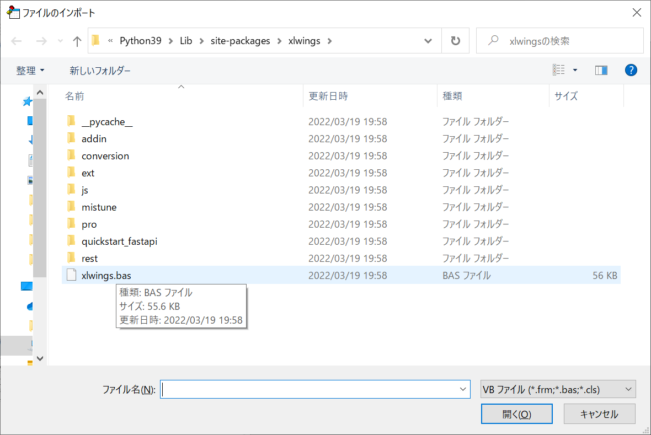The height and width of the screenshot is (435, 651).
Task: Click the mistune folder name
Action: point(99,207)
